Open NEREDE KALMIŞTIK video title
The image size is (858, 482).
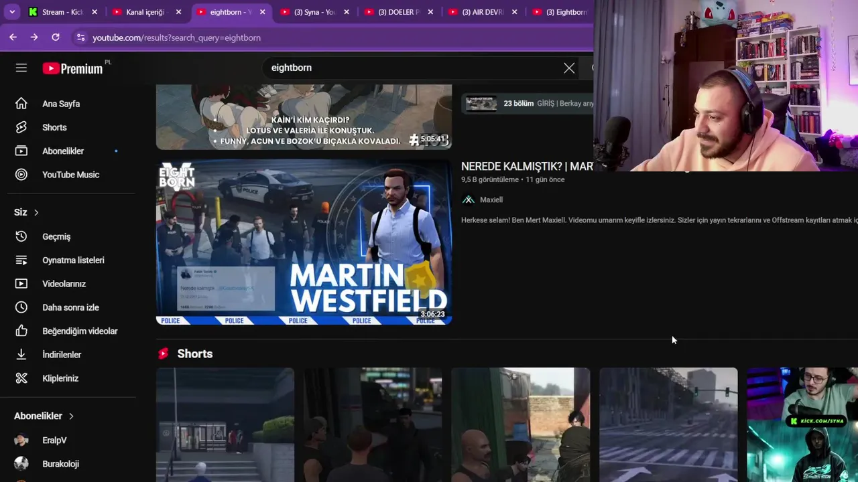point(527,166)
